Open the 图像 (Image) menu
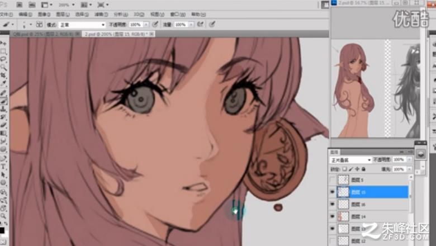436x246 pixels. tap(44, 14)
